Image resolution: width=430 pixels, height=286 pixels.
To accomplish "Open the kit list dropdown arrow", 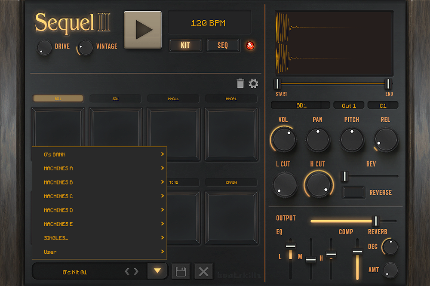I will point(157,271).
